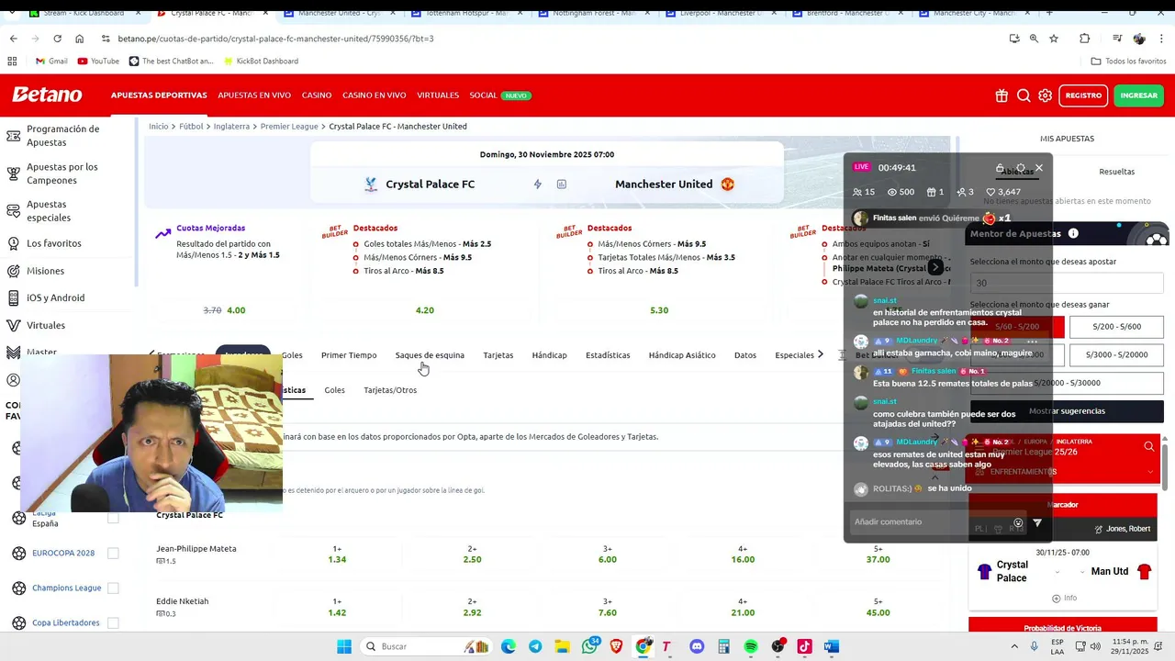
Task: Click the Mostrar sugerencias button
Action: pyautogui.click(x=1067, y=411)
